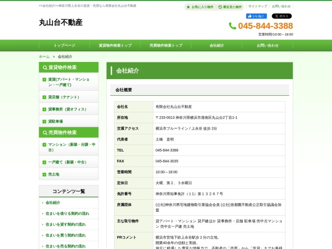
Task: Click the magnifier icon in 売買物件検索 header
Action: point(45,133)
